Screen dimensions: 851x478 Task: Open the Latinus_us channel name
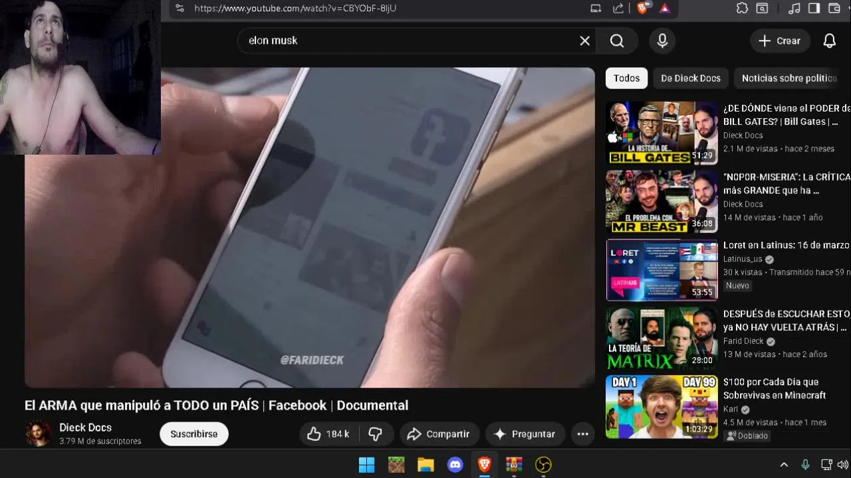pos(743,259)
